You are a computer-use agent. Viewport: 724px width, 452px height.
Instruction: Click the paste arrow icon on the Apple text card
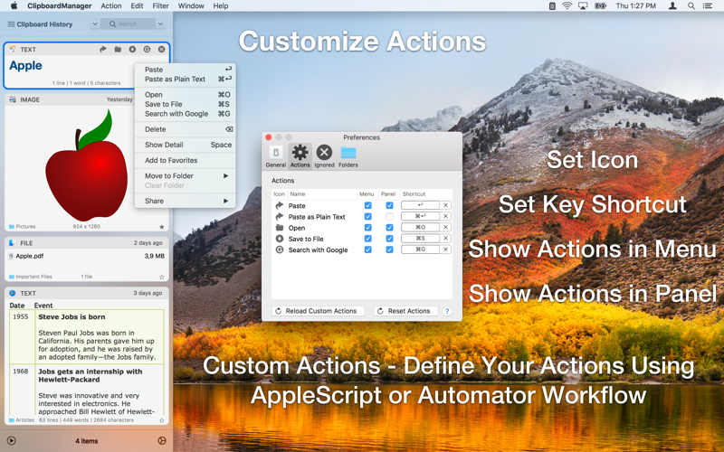(103, 49)
